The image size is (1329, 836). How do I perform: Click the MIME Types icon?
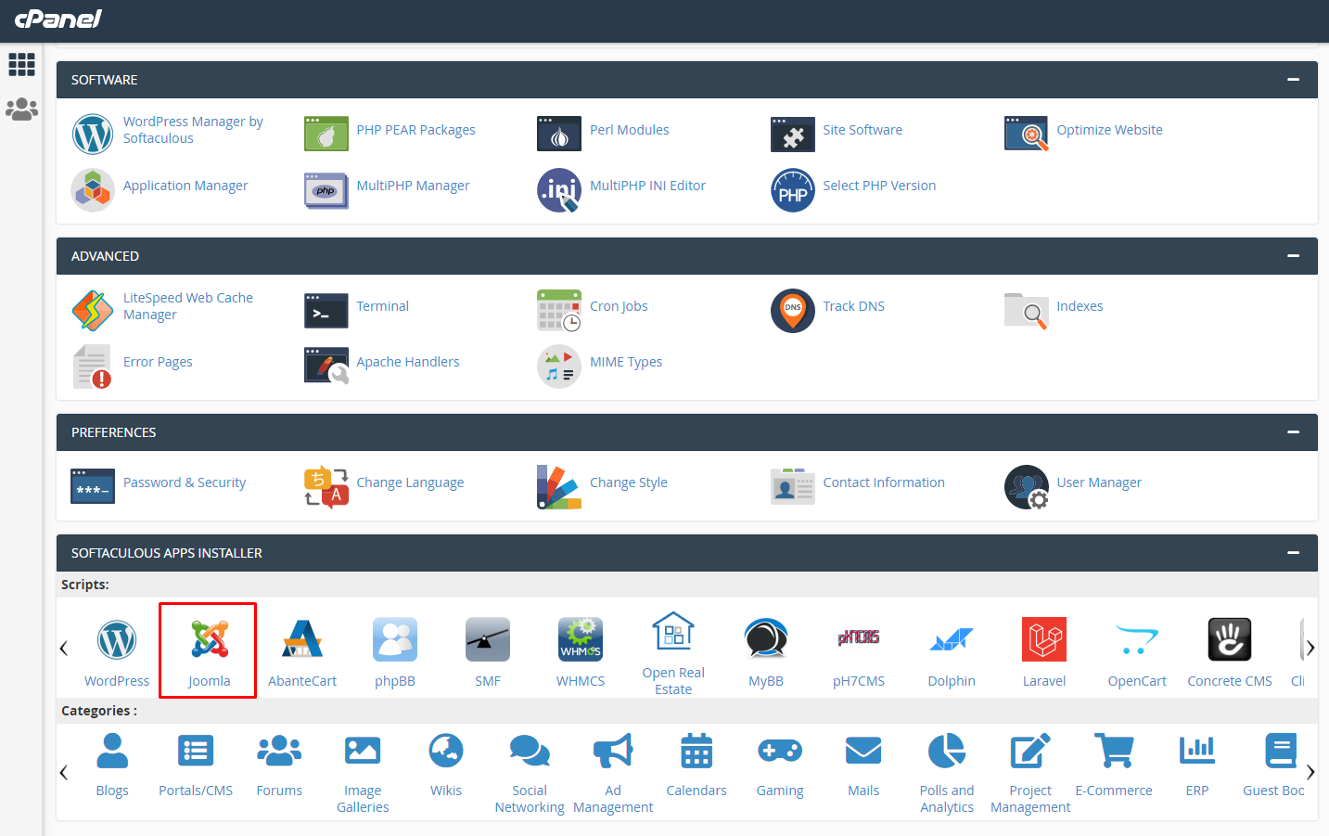coord(559,367)
